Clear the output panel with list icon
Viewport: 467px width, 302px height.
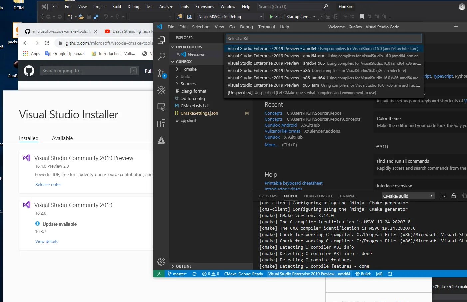(443, 196)
